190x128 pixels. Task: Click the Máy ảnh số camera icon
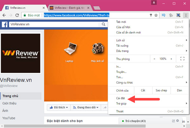(x=98, y=48)
